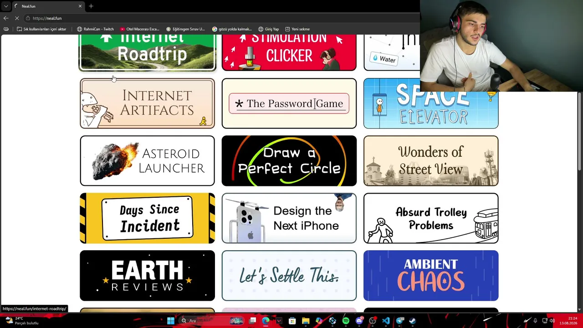Image resolution: width=583 pixels, height=328 pixels.
Task: Launch The Password Game card
Action: (x=289, y=103)
